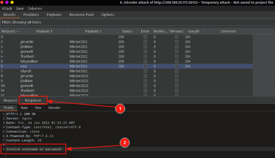
Task: Switch to the Payloads tab
Action: coord(54,15)
